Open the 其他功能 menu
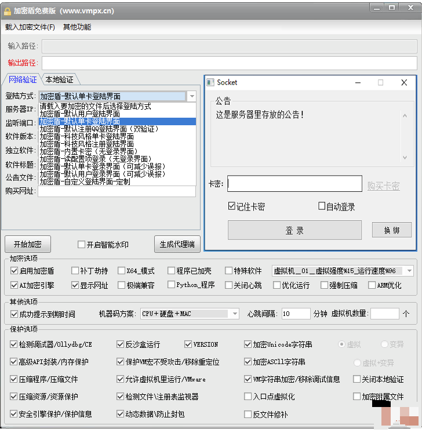The height and width of the screenshot is (436, 422). click(x=77, y=27)
